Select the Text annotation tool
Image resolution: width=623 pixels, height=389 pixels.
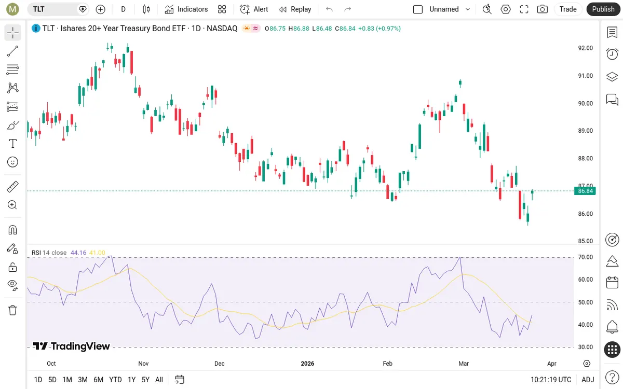coord(13,144)
